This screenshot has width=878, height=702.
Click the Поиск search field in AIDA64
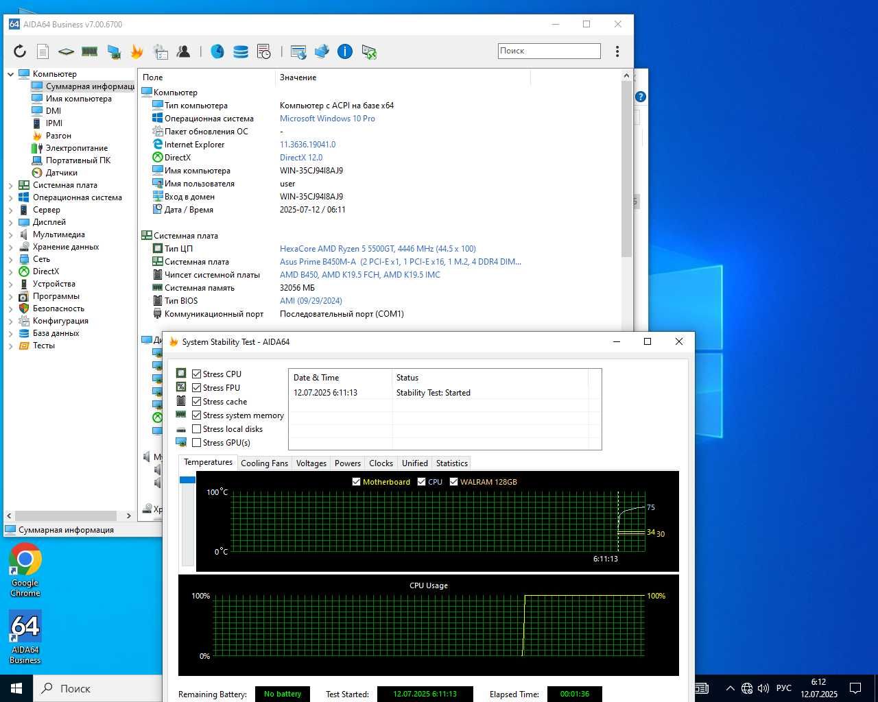549,51
